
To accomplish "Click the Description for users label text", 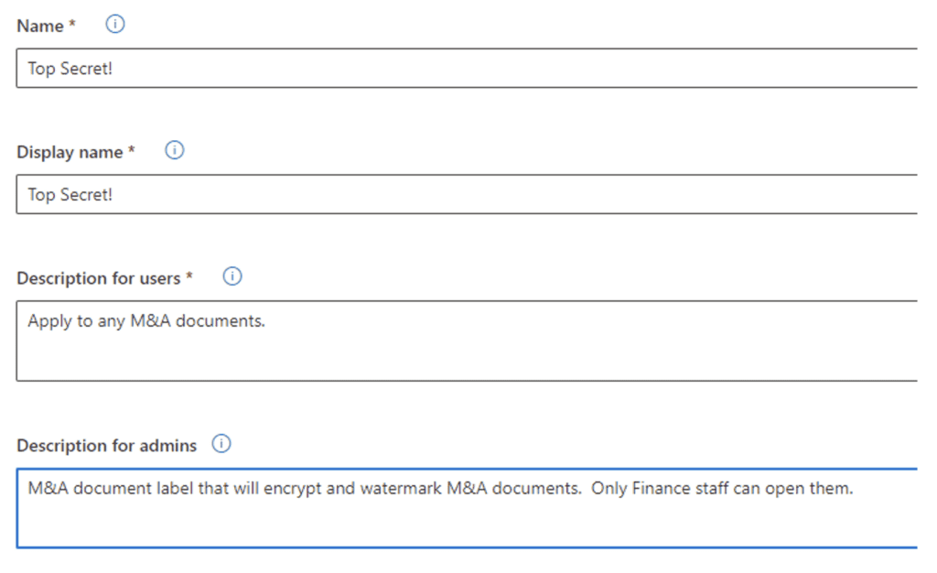I will (x=99, y=278).
